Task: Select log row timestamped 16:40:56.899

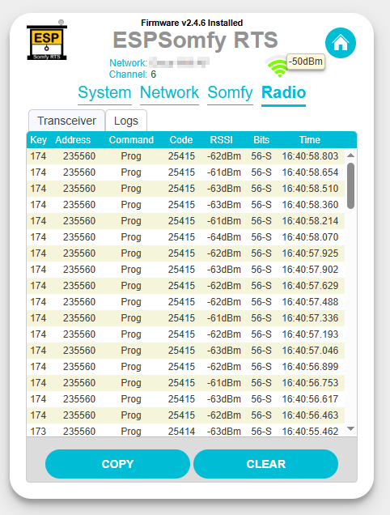Action: click(186, 367)
